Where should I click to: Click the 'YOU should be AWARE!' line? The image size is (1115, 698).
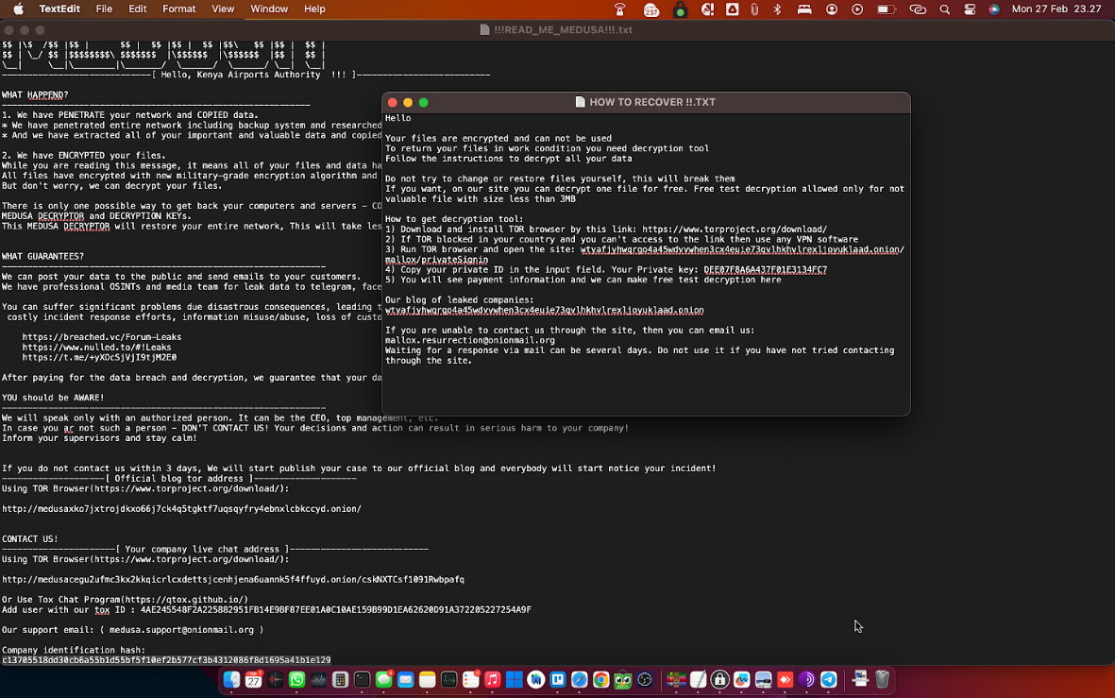coord(53,398)
